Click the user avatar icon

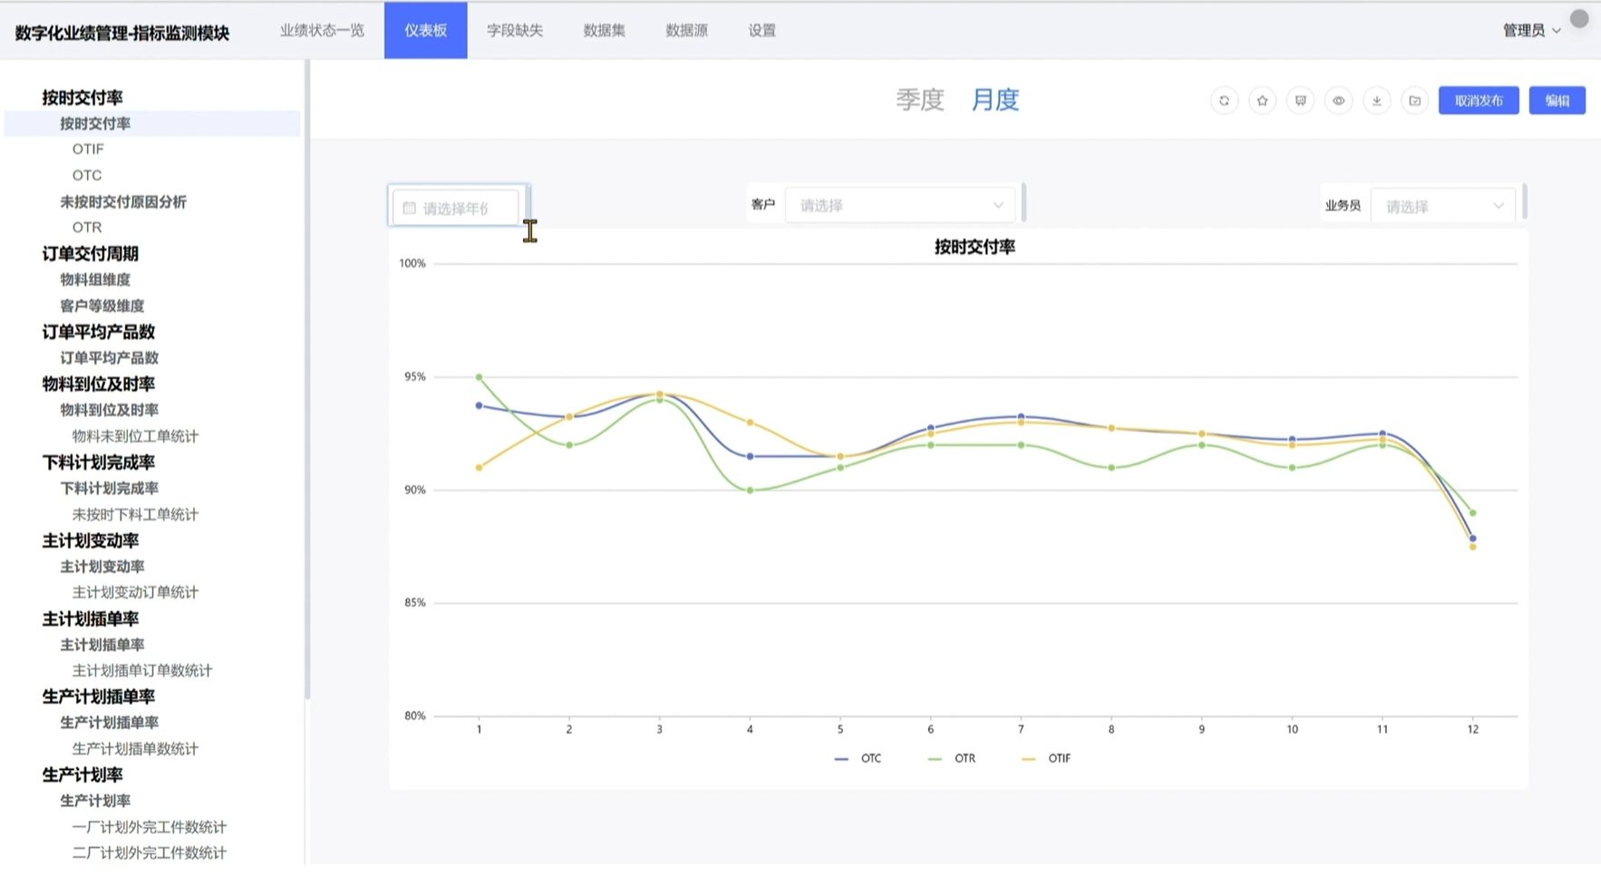[1579, 19]
